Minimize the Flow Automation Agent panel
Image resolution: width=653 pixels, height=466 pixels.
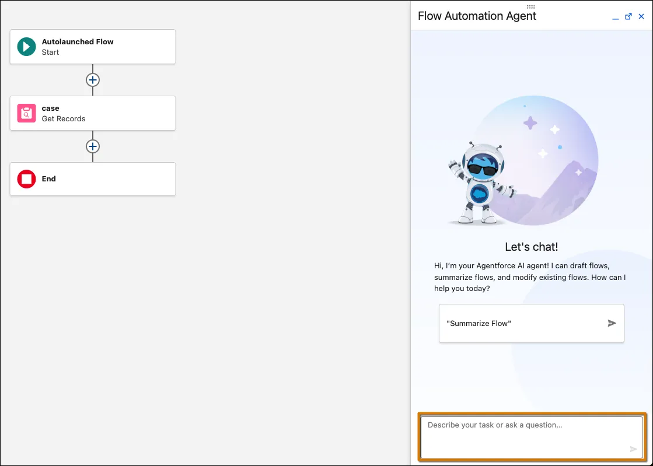click(615, 17)
